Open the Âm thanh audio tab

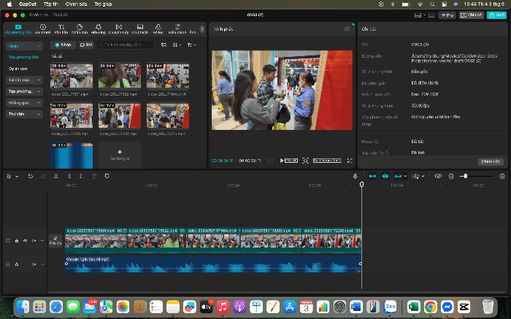[42, 29]
